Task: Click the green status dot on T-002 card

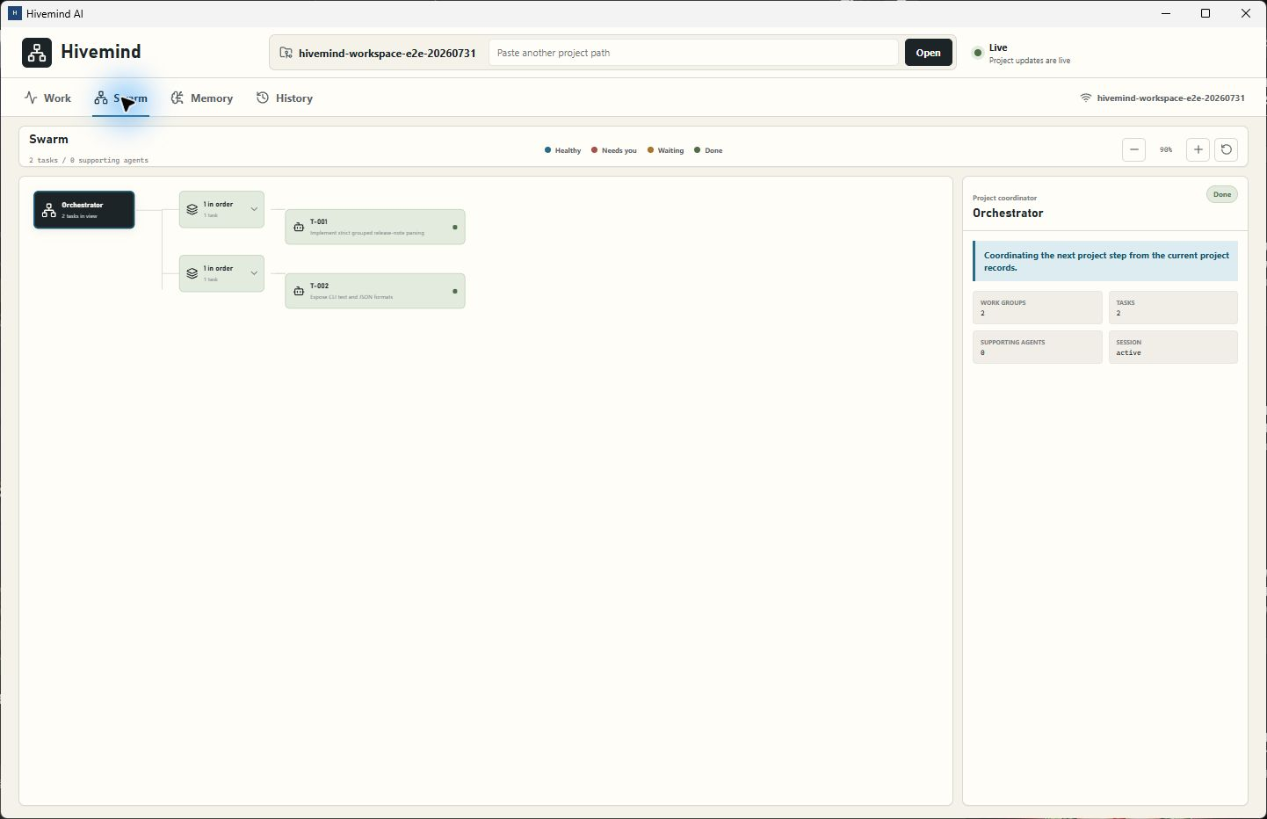Action: click(454, 291)
